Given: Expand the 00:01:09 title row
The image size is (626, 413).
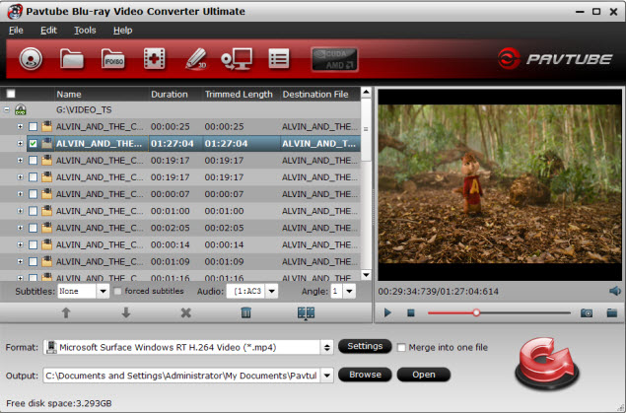Looking at the screenshot, I should (x=20, y=261).
